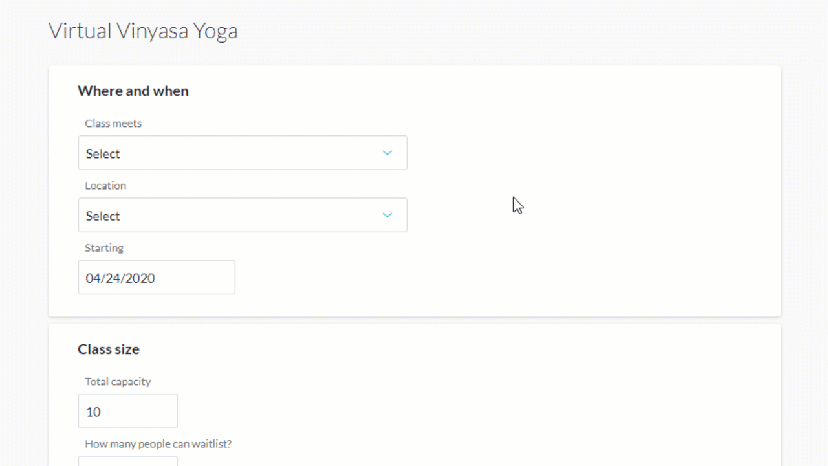Click the Total capacity input showing 10
Viewport: 828px width, 466px height.
pyautogui.click(x=127, y=411)
